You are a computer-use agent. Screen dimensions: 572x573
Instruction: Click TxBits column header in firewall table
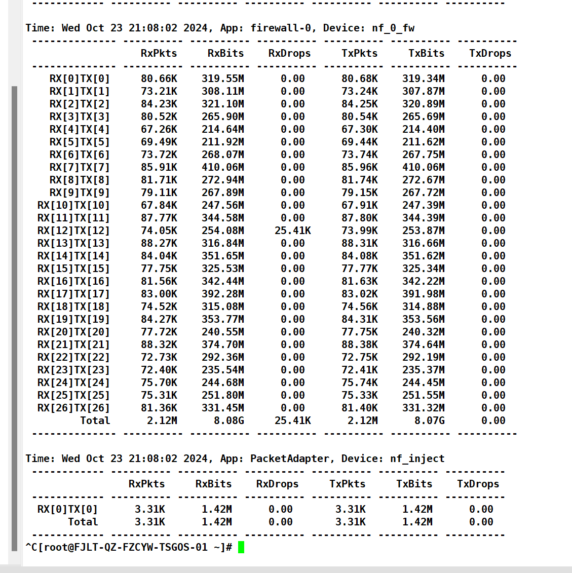tap(426, 53)
